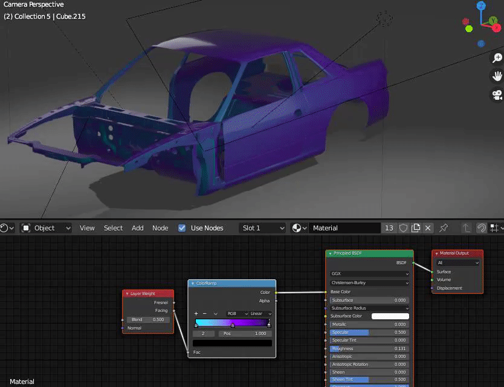Click the zoom view magnifier icon
The width and height of the screenshot is (504, 387).
(x=497, y=58)
